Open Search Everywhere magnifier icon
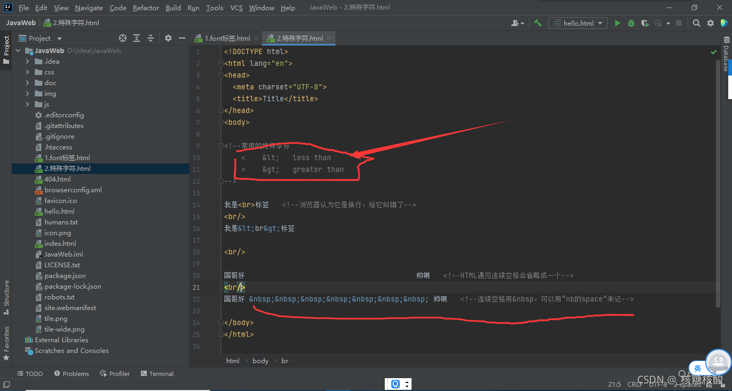 click(696, 23)
